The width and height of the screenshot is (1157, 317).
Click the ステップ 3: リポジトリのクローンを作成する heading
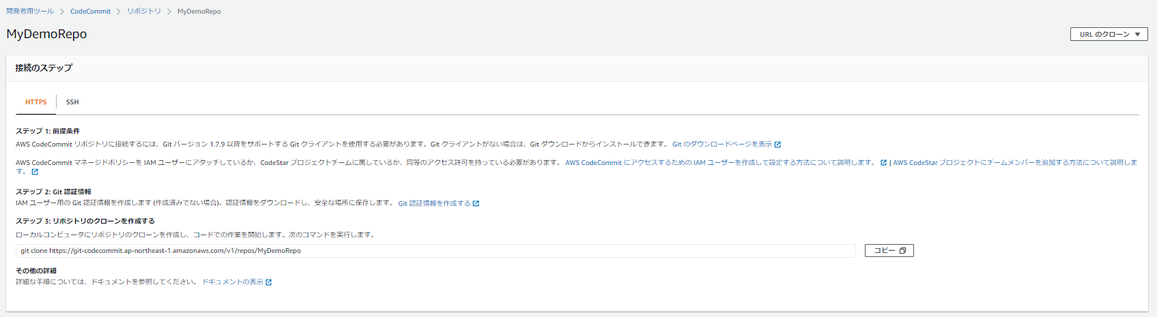pos(85,222)
